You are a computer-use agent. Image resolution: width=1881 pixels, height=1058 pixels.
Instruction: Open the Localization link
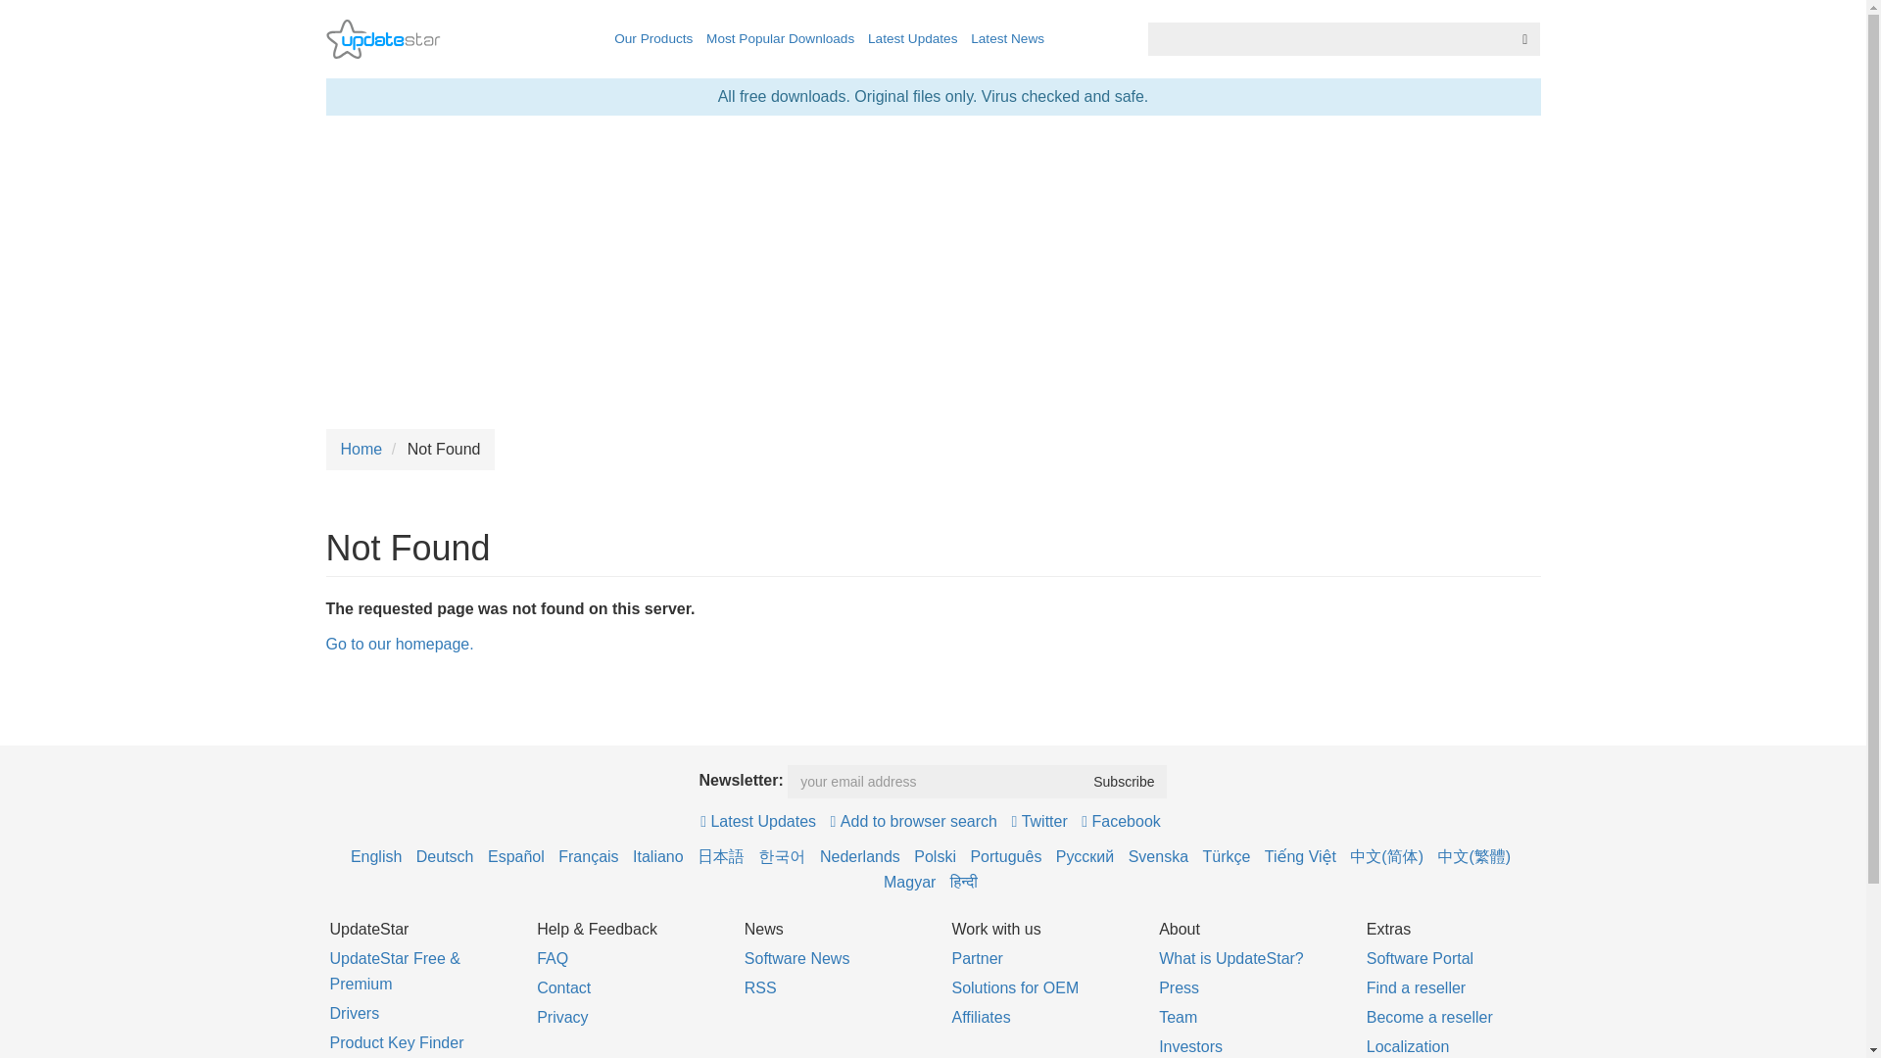point(1408,1047)
